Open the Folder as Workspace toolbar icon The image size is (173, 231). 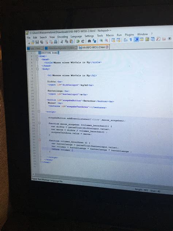[164, 39]
